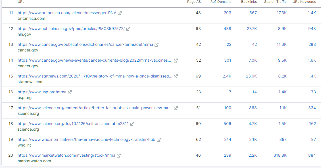The image size is (321, 168).
Task: Open who.int mrna-vaccine-technology-transfer-hub link
Action: [86, 139]
